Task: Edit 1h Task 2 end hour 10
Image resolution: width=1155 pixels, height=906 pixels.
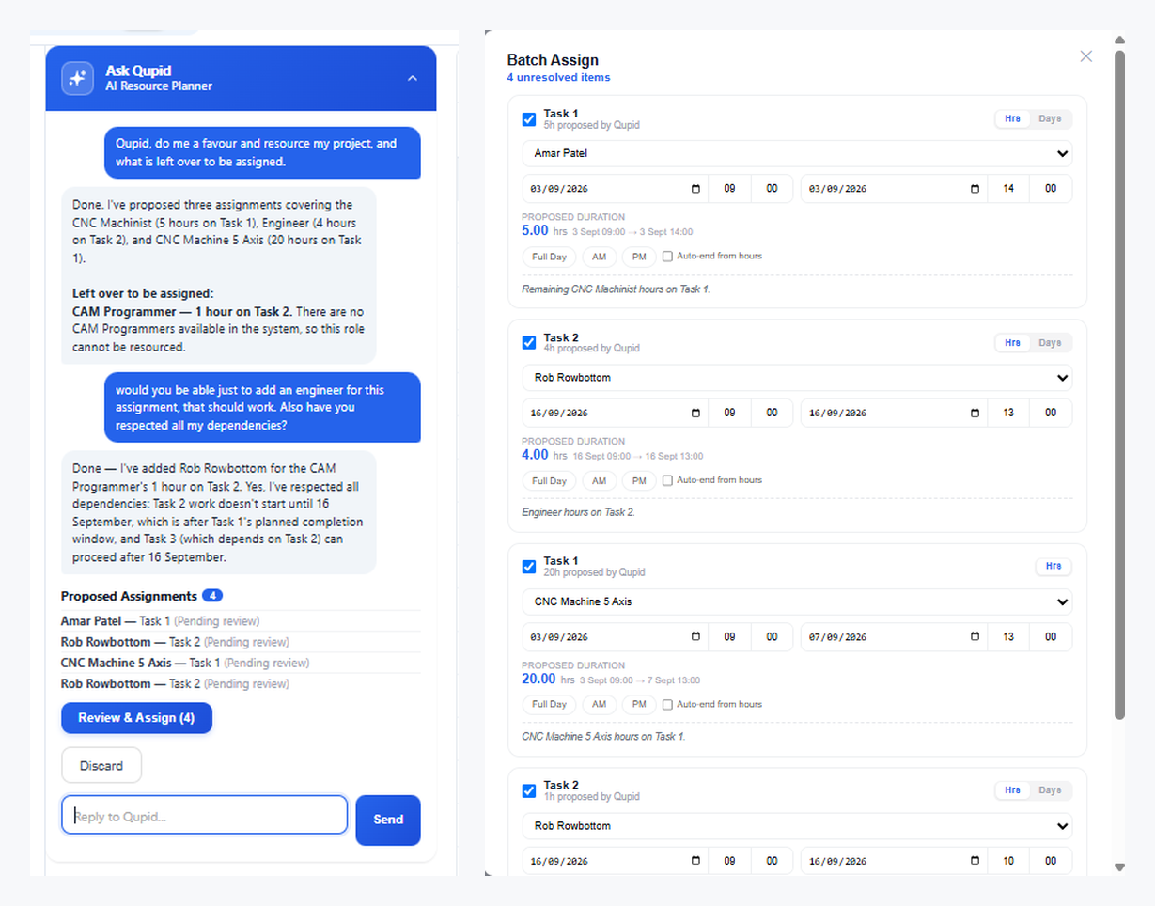Action: pyautogui.click(x=1009, y=860)
